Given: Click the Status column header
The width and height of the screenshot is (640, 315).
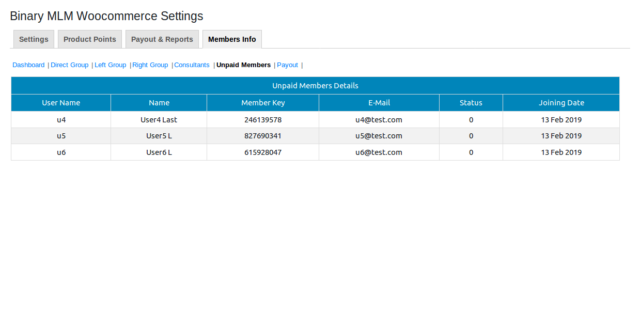Looking at the screenshot, I should point(471,103).
